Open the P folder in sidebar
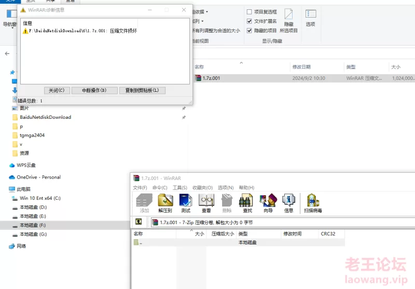Viewport: 415px width, 289px height. point(18,127)
